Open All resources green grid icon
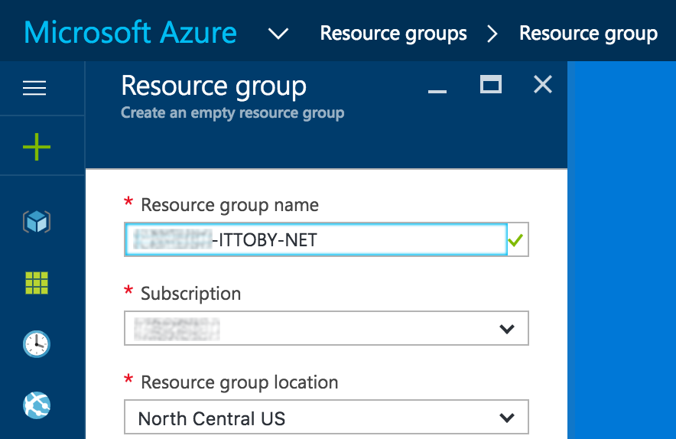Image resolution: width=676 pixels, height=439 pixels. tap(36, 283)
